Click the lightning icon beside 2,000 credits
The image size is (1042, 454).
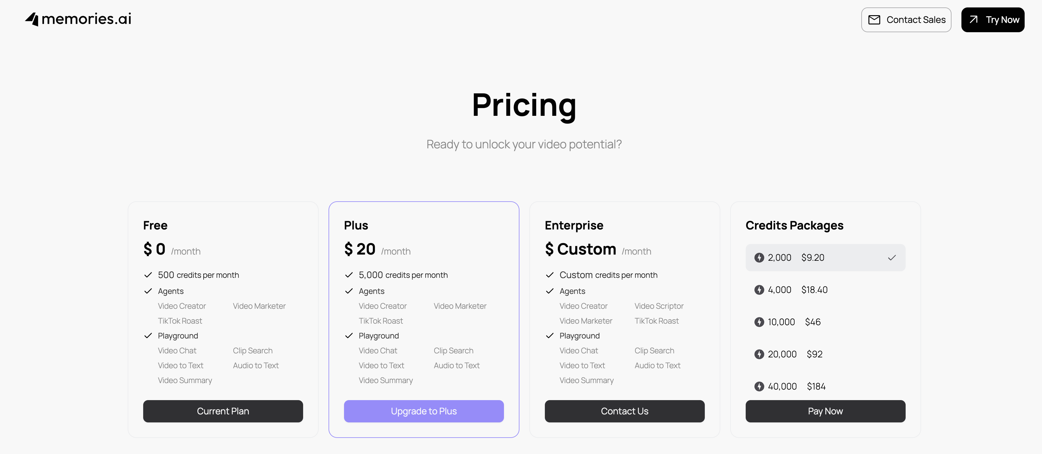(x=759, y=258)
